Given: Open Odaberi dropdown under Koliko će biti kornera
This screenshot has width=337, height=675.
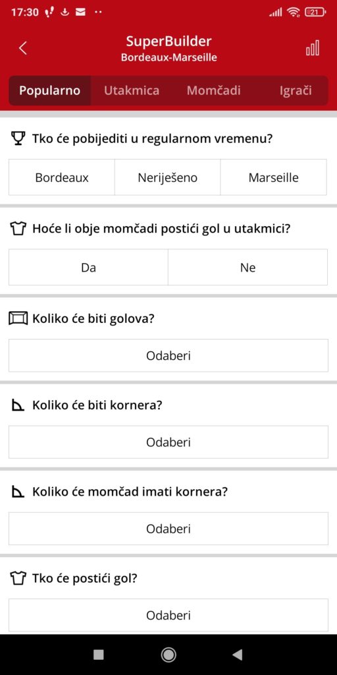Looking at the screenshot, I should pyautogui.click(x=168, y=442).
